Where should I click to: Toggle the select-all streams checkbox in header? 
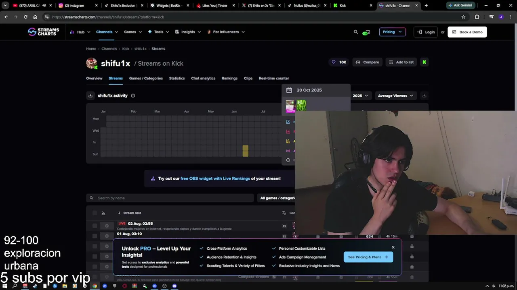click(95, 213)
